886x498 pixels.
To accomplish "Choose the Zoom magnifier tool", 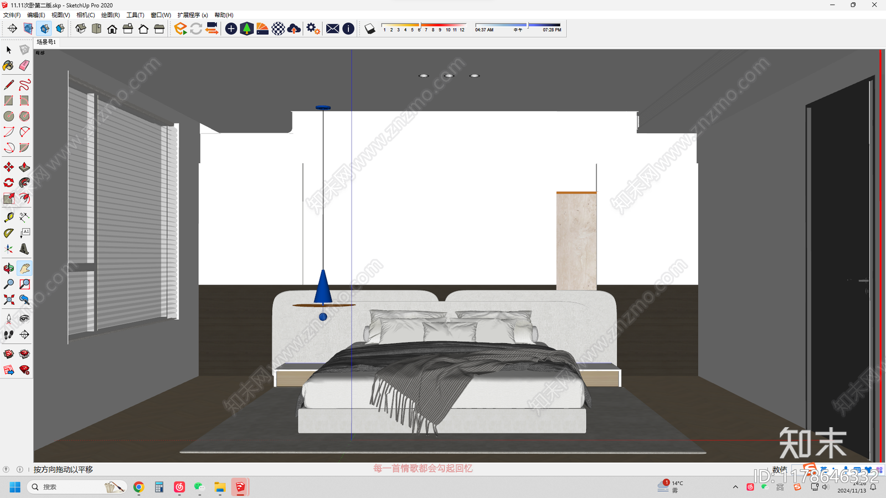I will tap(9, 284).
